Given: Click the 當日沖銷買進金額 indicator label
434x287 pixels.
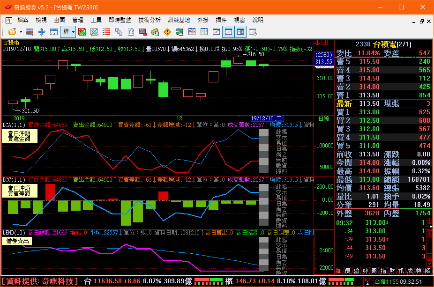Looking at the screenshot, I should click(19, 136).
